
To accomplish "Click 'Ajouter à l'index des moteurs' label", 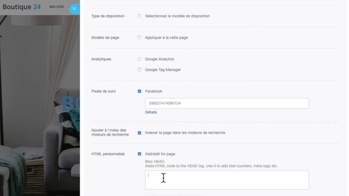I will coord(110,132).
